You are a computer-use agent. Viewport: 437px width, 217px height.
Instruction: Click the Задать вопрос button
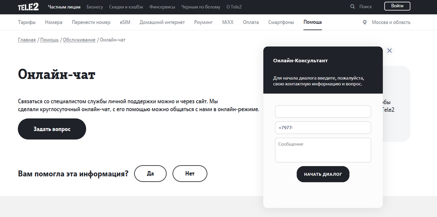52,129
